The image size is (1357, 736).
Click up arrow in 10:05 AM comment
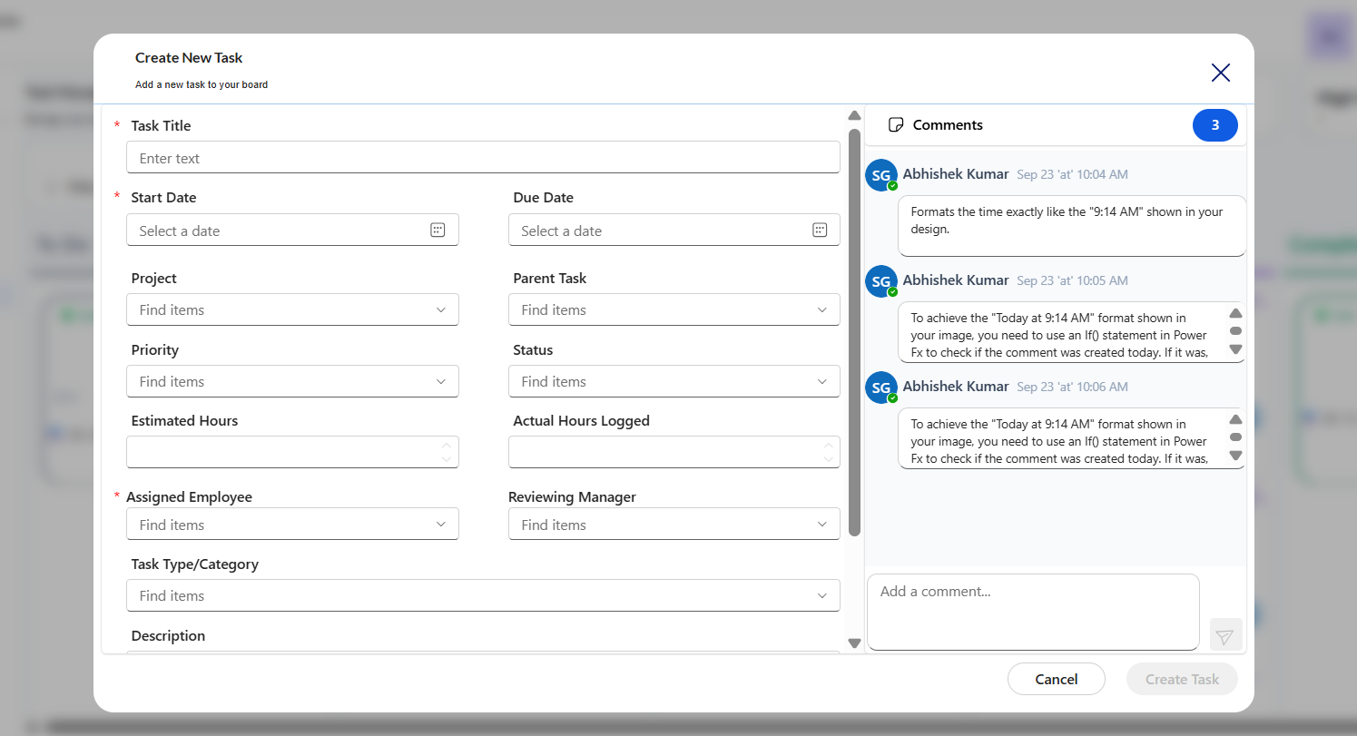coord(1235,313)
